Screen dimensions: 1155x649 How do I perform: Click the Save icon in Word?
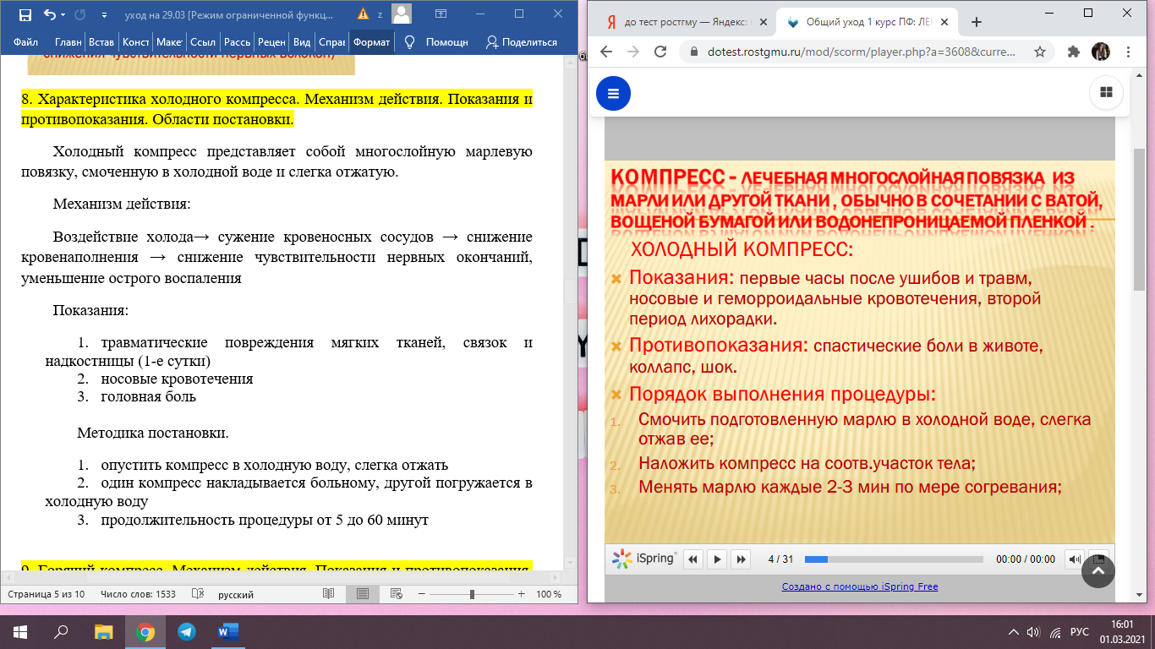click(x=25, y=14)
